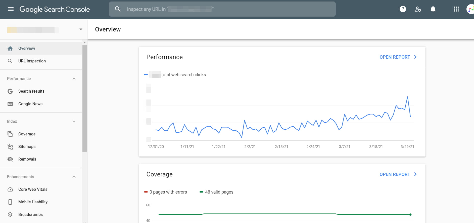Click the Google Search Console logo

pos(55,9)
